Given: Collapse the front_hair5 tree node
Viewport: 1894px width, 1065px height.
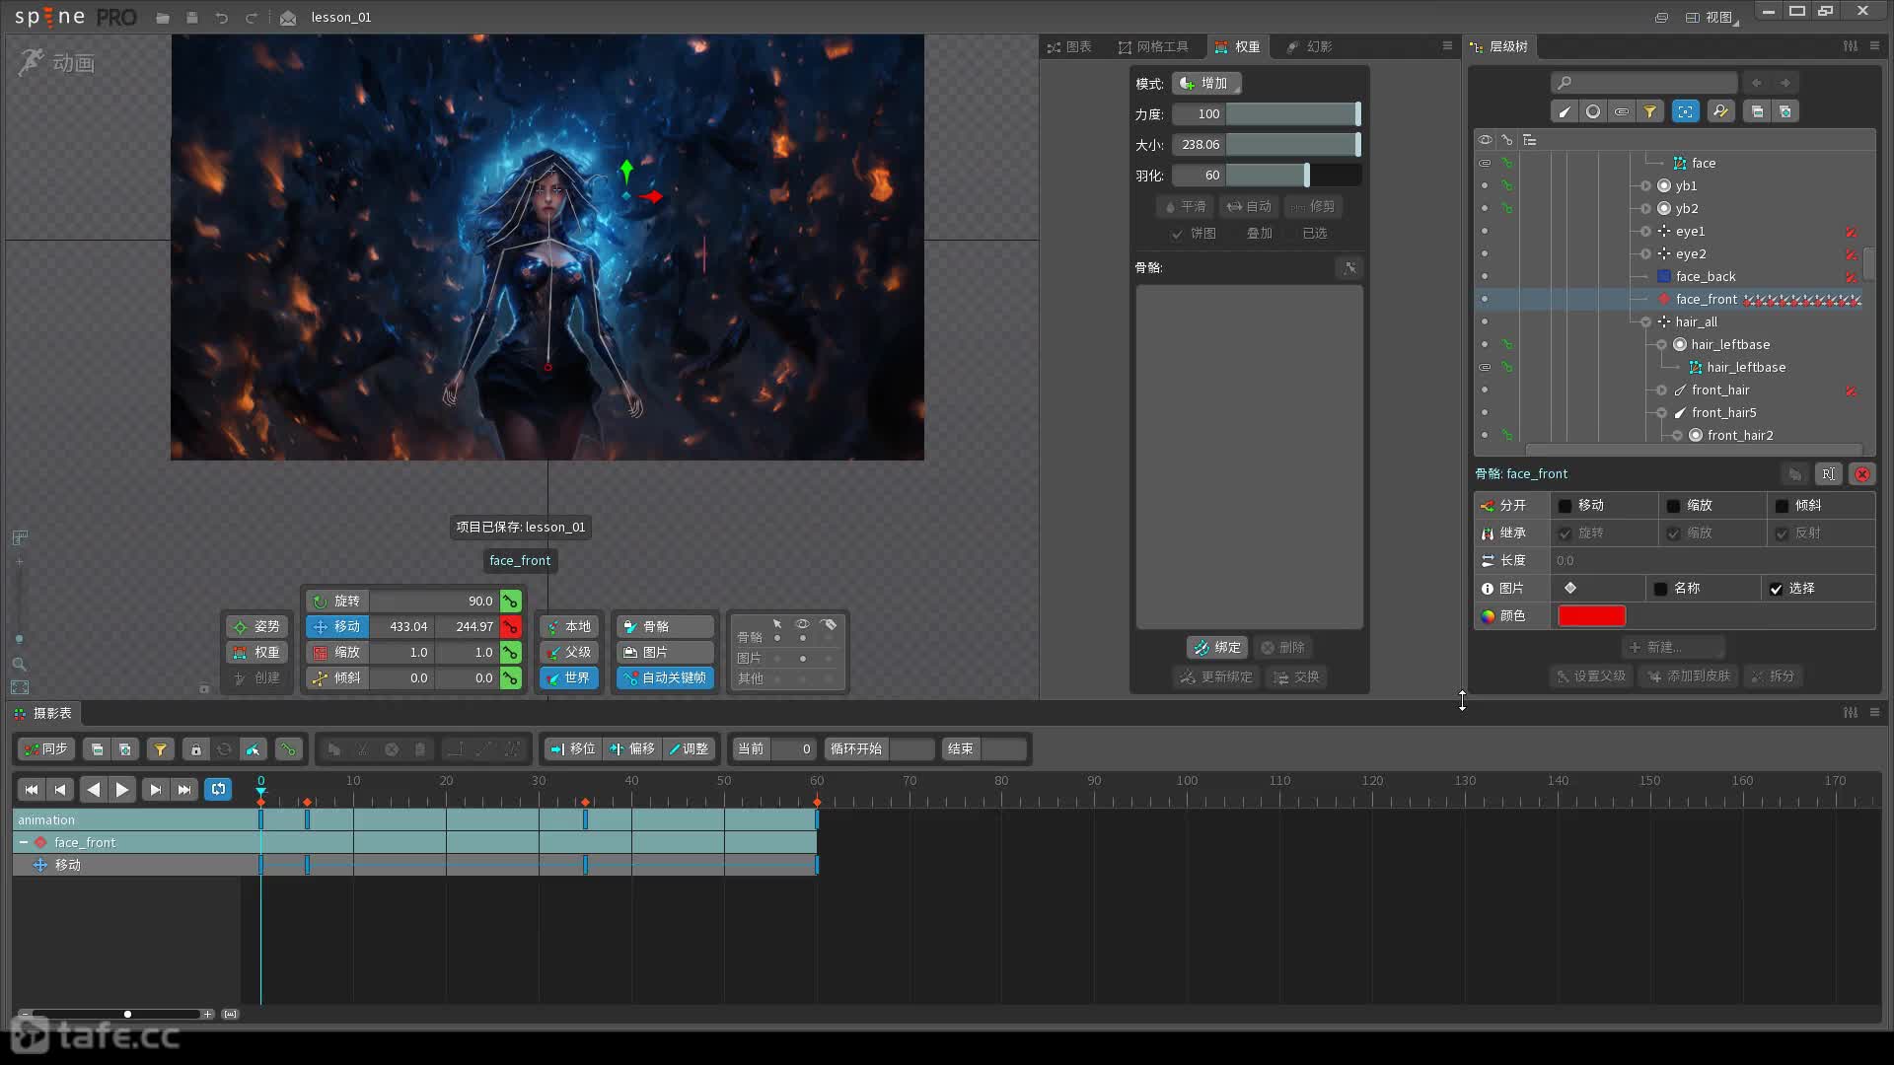Looking at the screenshot, I should pyautogui.click(x=1661, y=412).
